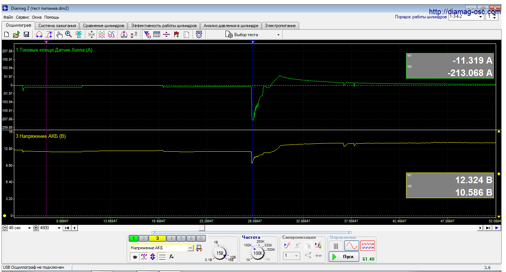The width and height of the screenshot is (506, 272).
Task: Click the crossed waveforms overlay icon
Action: 92,34
